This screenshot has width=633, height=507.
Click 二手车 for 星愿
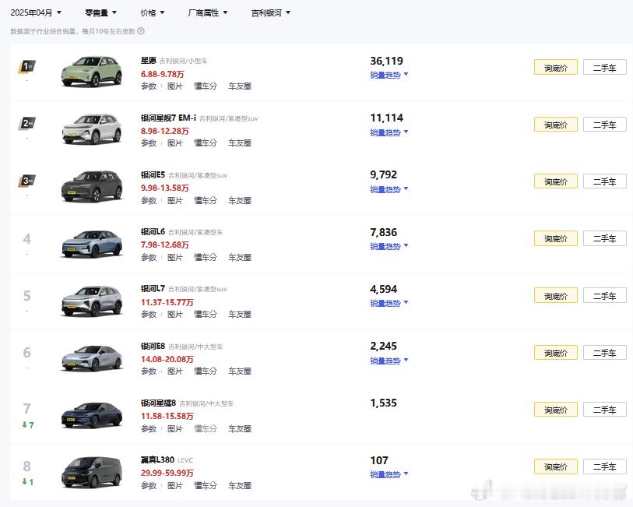pyautogui.click(x=605, y=68)
